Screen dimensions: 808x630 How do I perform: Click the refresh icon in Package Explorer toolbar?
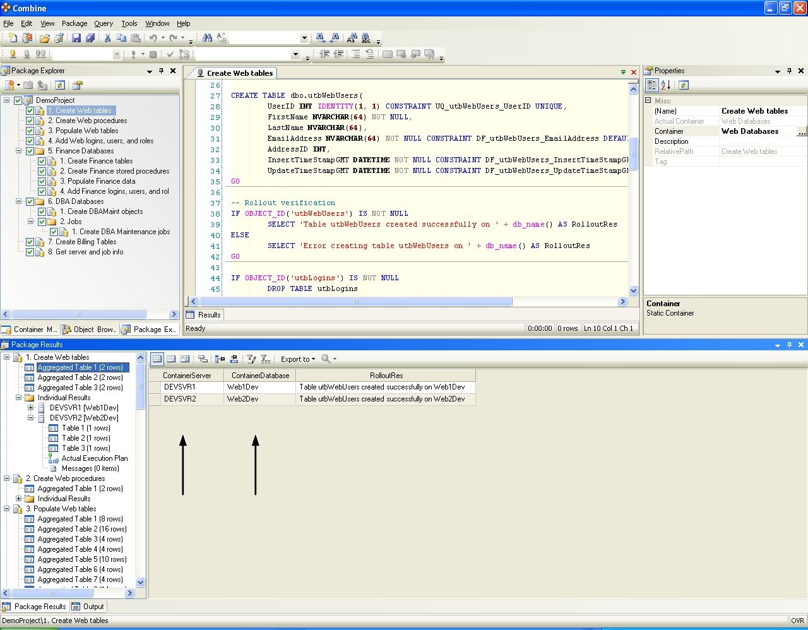(x=59, y=85)
